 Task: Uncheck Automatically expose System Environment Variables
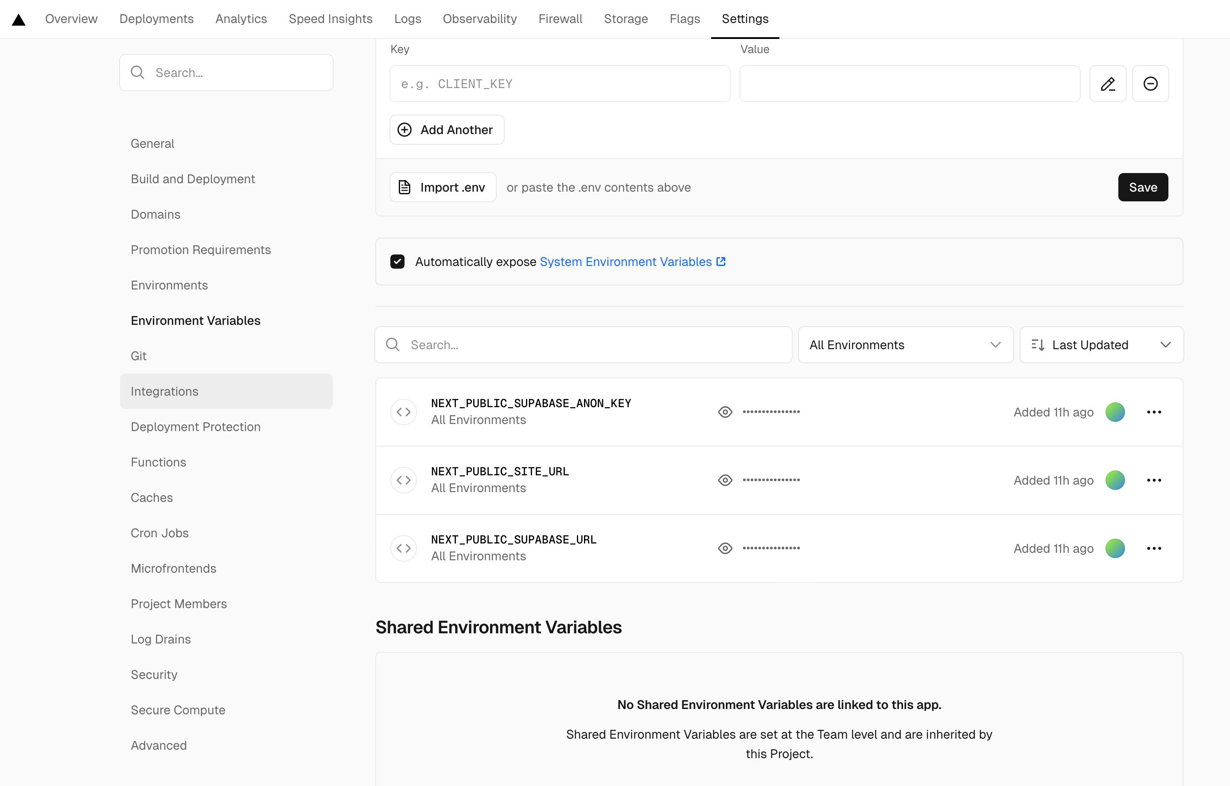397,262
